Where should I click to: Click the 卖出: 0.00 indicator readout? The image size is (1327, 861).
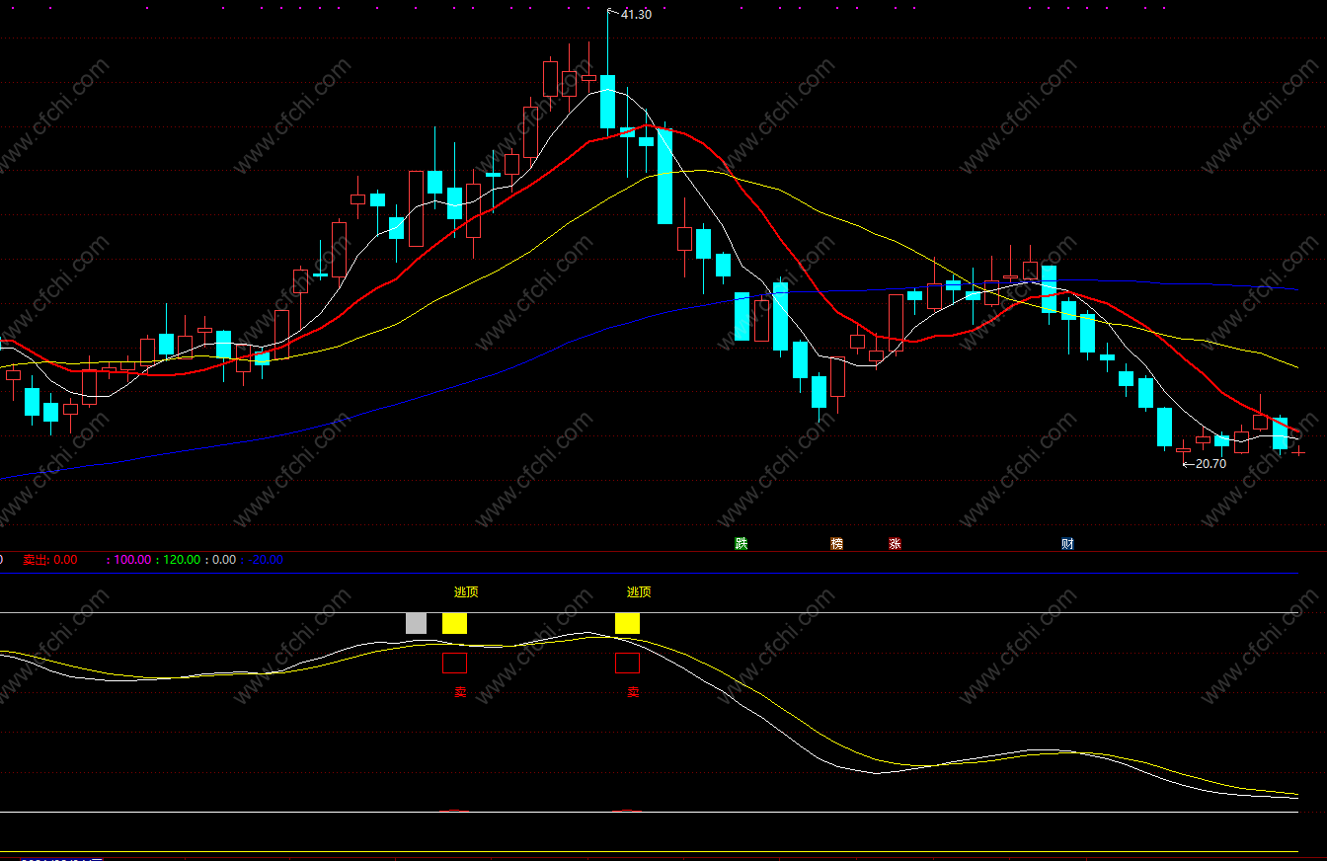pyautogui.click(x=50, y=560)
